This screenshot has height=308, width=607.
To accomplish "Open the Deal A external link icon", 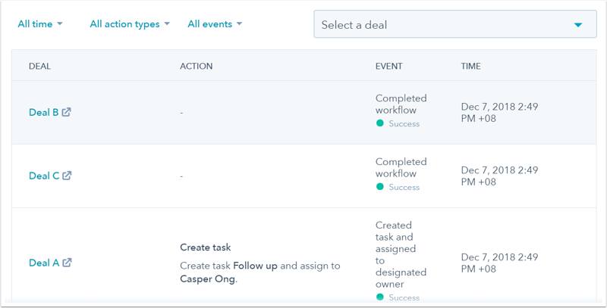I will click(x=67, y=263).
